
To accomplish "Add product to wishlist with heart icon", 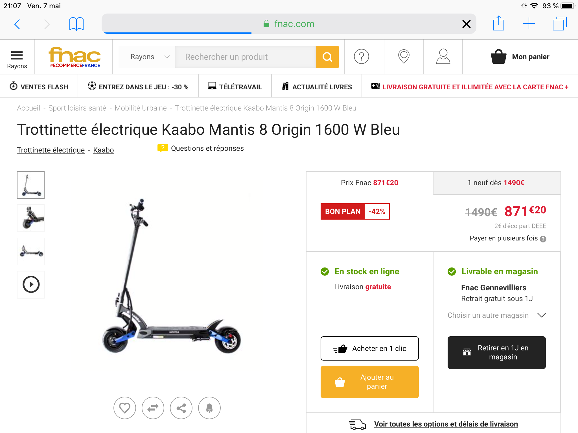I will point(124,408).
